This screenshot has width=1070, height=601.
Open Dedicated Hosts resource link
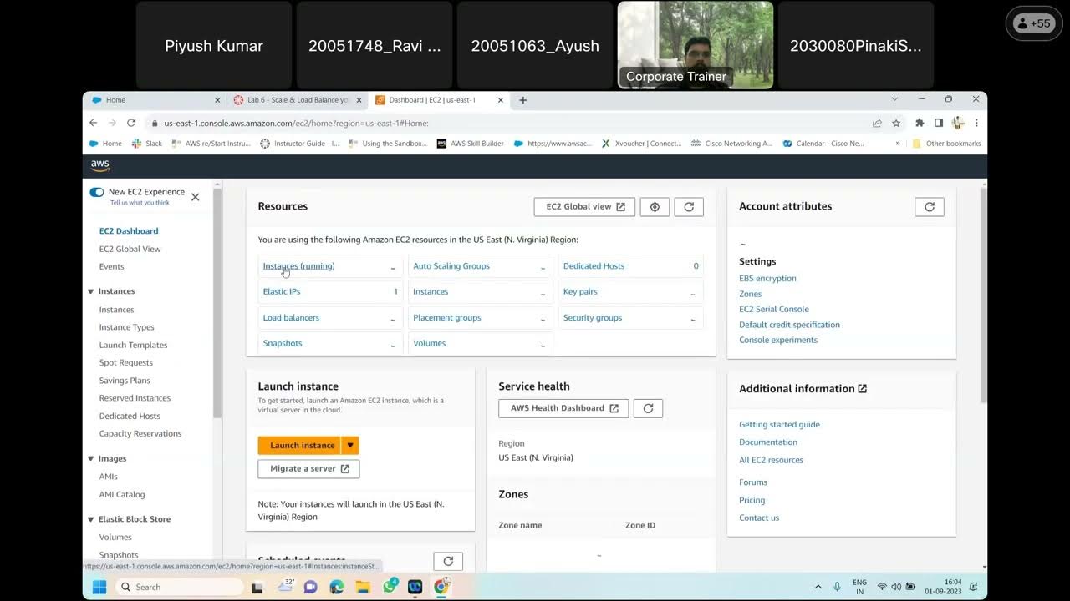click(x=594, y=266)
